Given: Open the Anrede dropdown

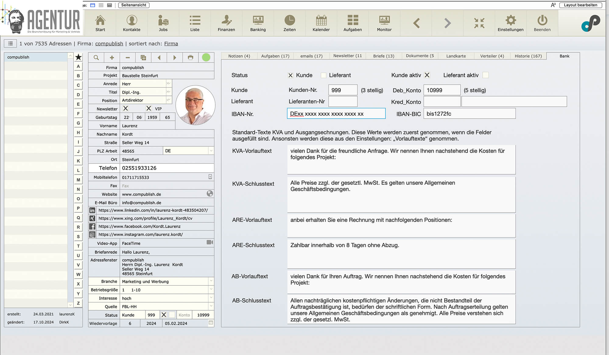Looking at the screenshot, I should tap(168, 83).
